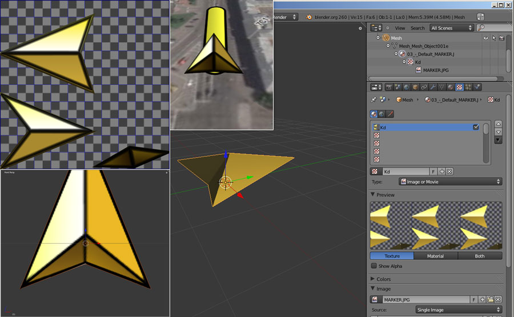The image size is (514, 317).
Task: Switch to the Material properties sphere tab
Action: coord(451,87)
